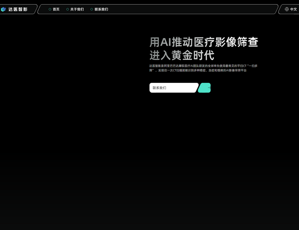Click the circle bullet beside navbar 联系我们
The image size is (299, 230).
coord(92,9)
